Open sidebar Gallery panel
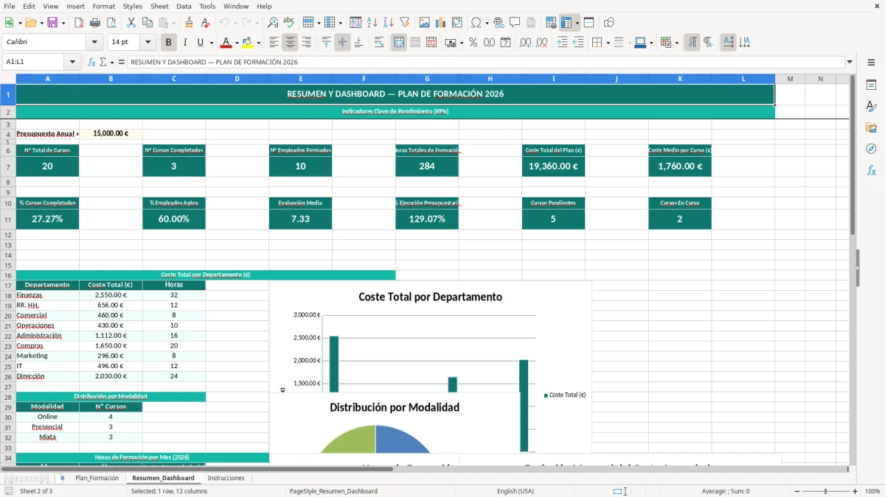 click(x=871, y=128)
